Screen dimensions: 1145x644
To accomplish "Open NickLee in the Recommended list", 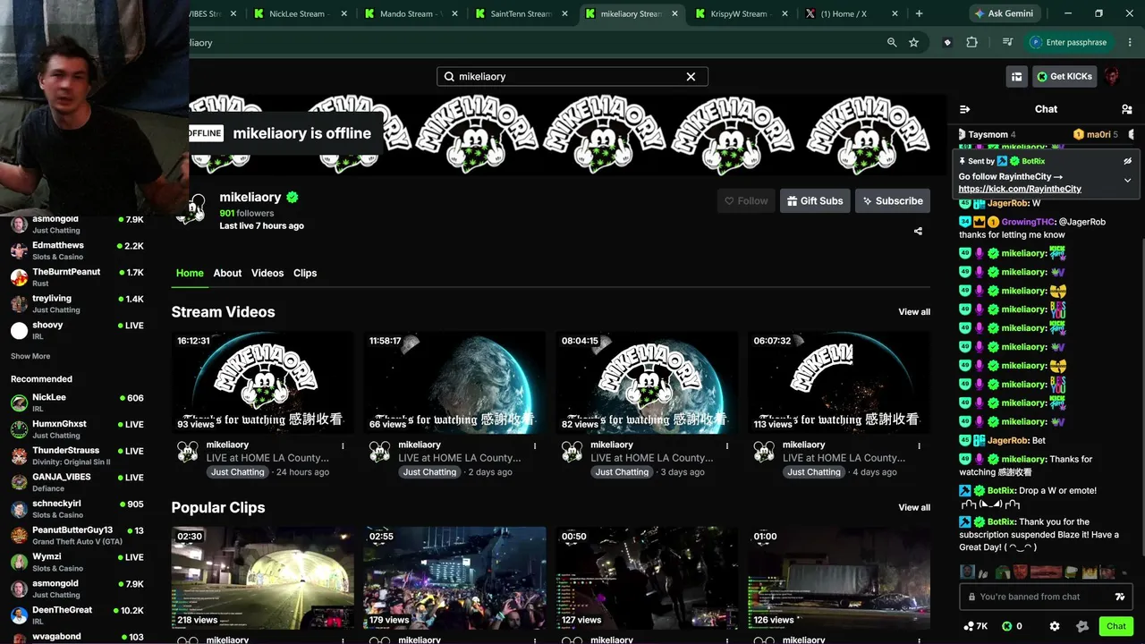I will (x=78, y=402).
